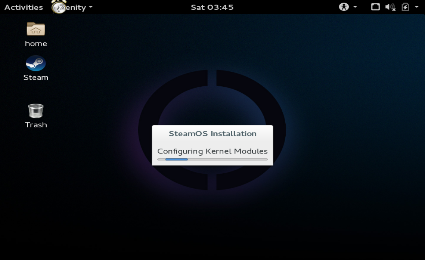Click the "Trash" desktop label
The image size is (425, 260).
point(36,125)
